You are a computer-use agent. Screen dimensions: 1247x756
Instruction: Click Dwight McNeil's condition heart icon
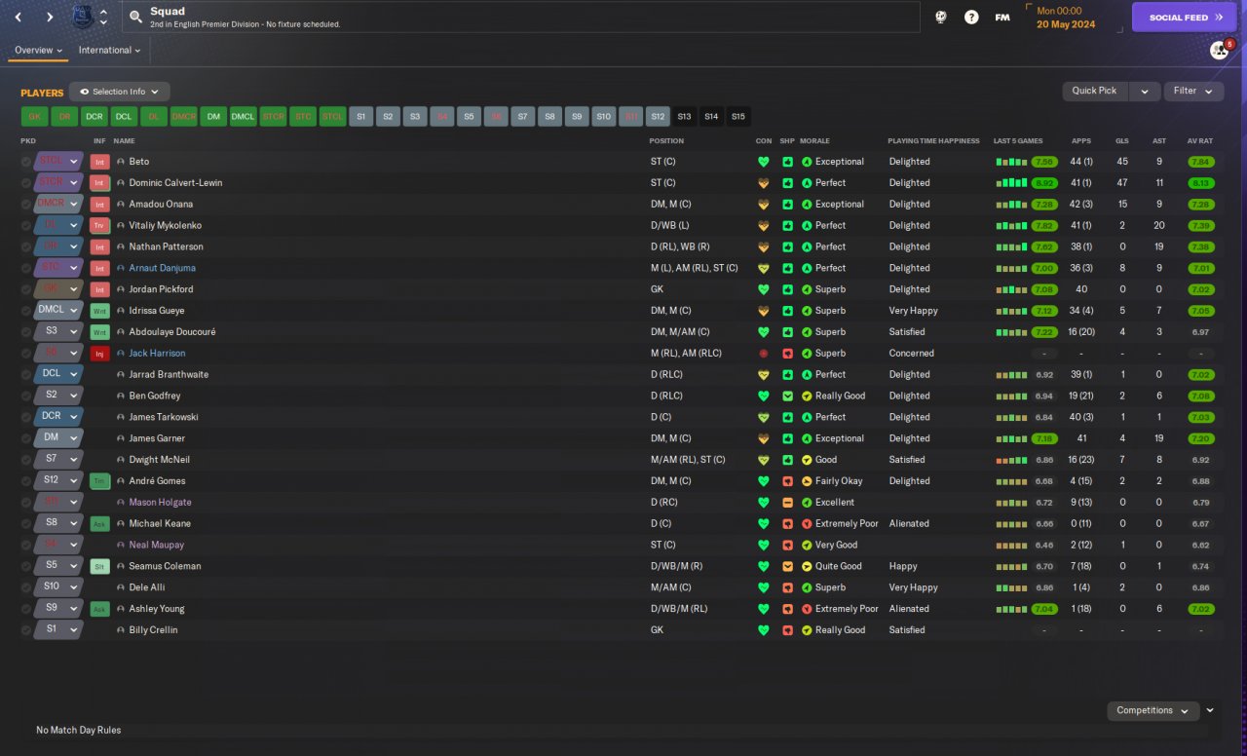click(x=764, y=460)
